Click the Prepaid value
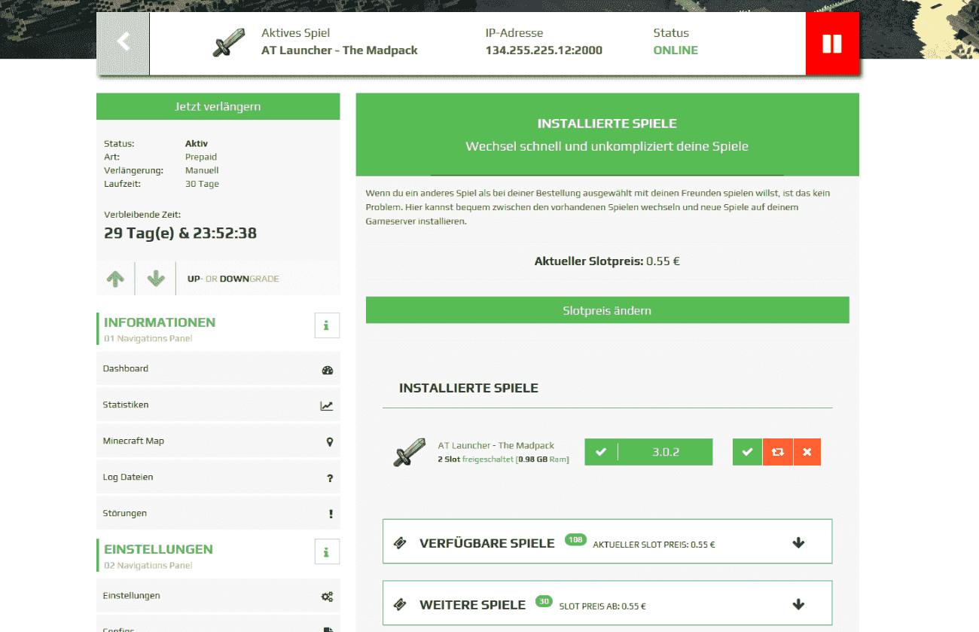This screenshot has height=632, width=979. point(201,157)
